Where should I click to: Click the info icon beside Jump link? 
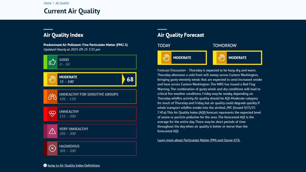click(45, 166)
